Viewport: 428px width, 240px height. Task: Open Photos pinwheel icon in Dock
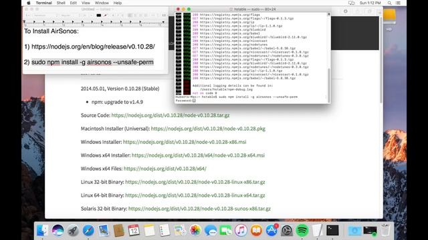tap(195, 231)
